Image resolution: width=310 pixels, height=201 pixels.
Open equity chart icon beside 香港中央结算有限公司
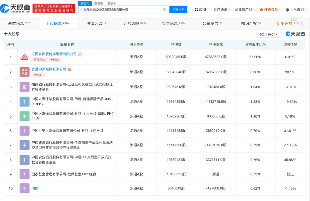click(69, 69)
